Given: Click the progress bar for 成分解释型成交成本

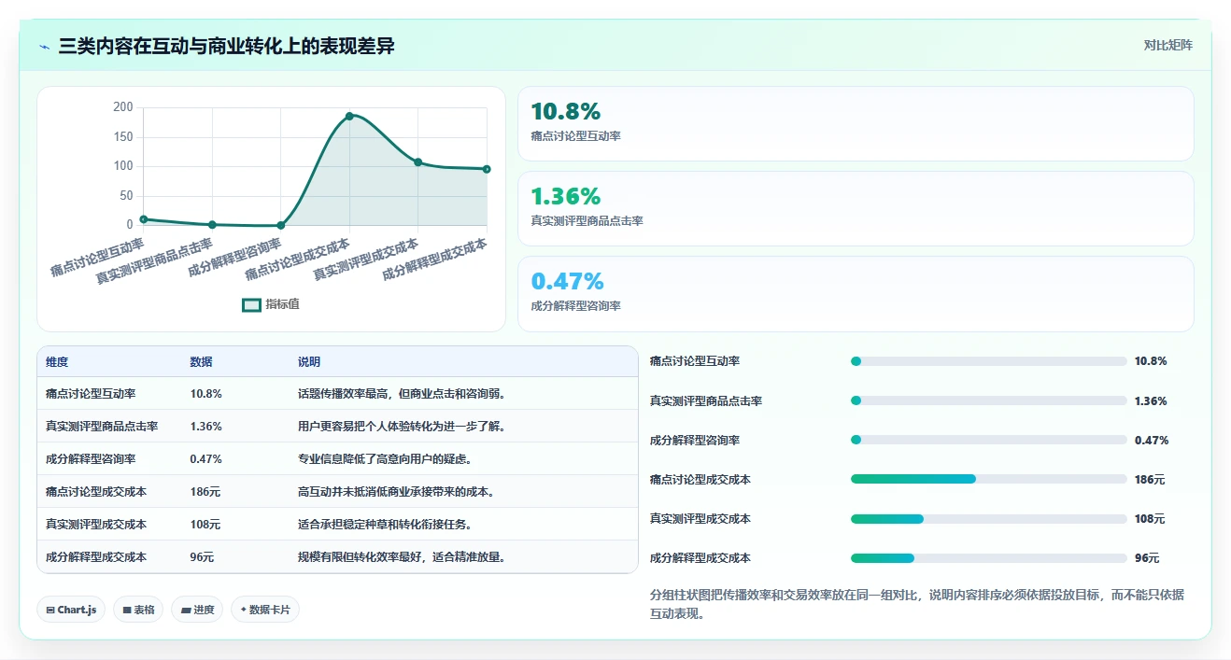Looking at the screenshot, I should [988, 558].
